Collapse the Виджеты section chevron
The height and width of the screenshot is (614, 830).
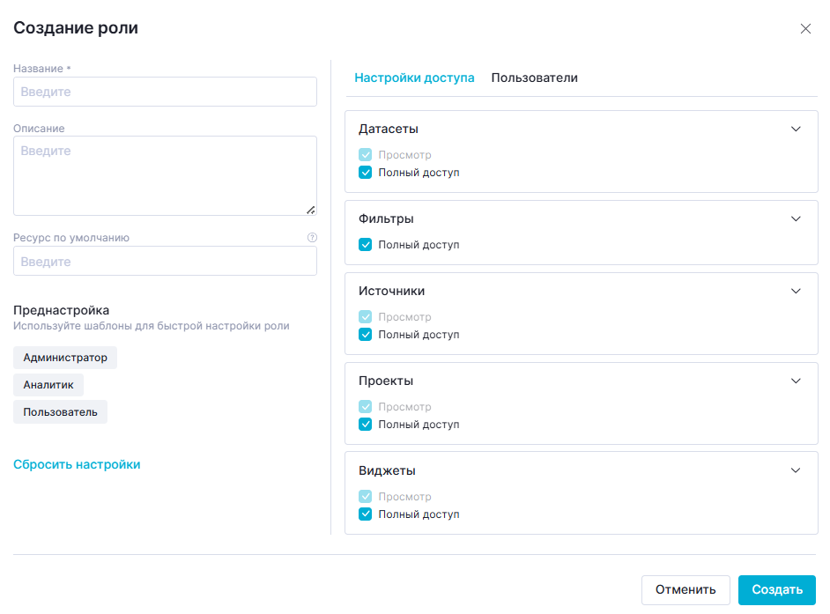796,470
